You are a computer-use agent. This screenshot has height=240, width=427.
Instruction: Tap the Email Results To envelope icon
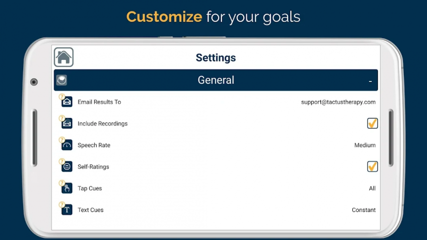point(67,102)
